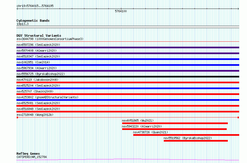Viewport: 247px width, 163px height.
Task: Click the red bar under nsv6516848
Action: 128,112
